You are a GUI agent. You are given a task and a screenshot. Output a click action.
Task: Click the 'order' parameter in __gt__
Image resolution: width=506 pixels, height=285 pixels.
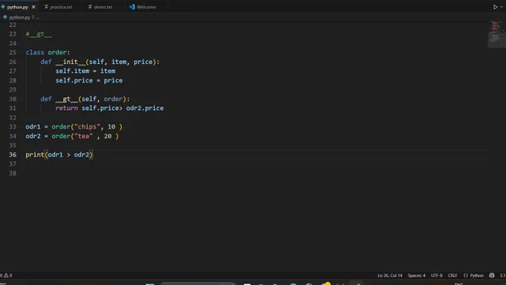pos(113,99)
